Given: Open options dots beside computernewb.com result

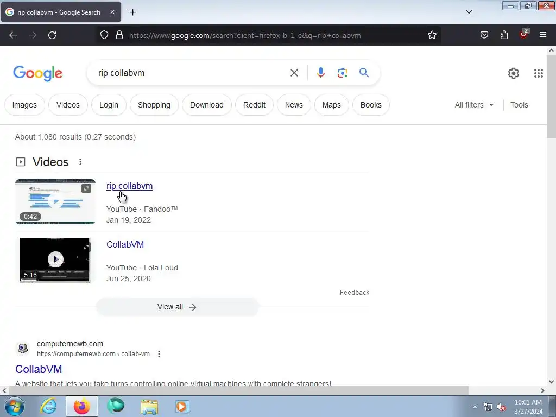Looking at the screenshot, I should [x=159, y=354].
